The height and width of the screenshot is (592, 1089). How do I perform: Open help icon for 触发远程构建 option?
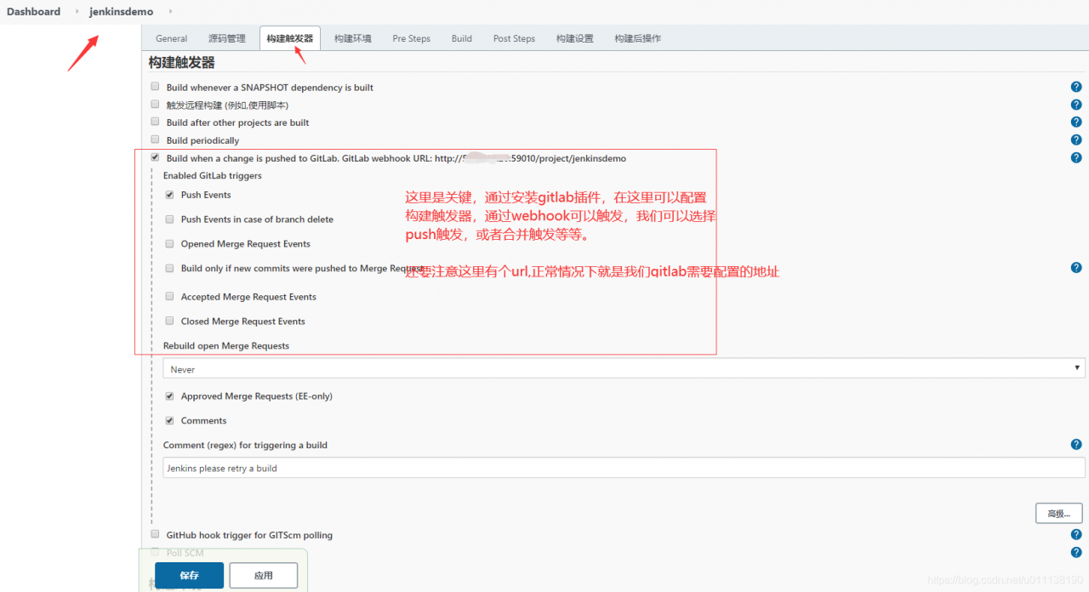1076,105
